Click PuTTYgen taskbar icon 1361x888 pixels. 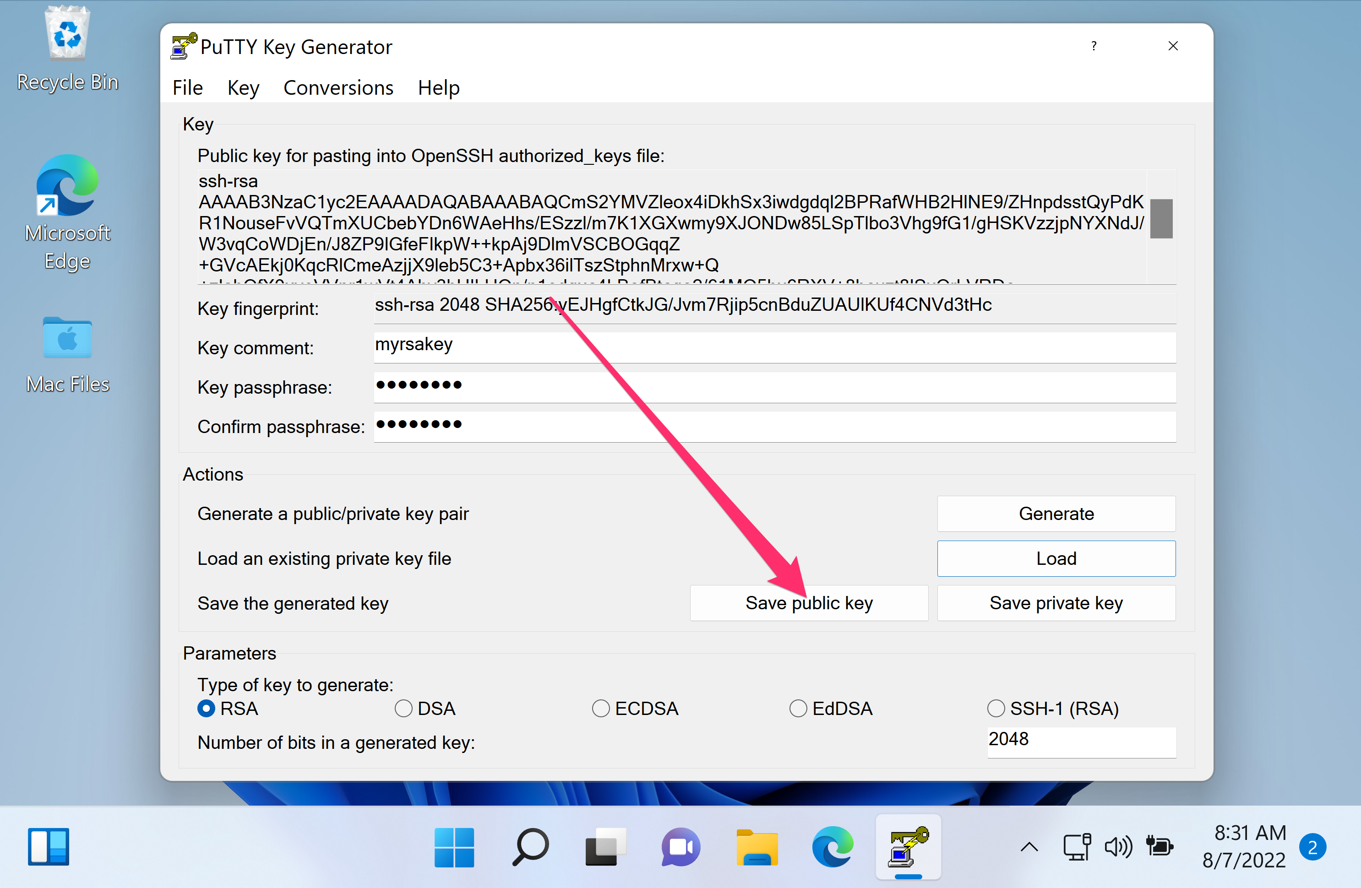pos(908,846)
